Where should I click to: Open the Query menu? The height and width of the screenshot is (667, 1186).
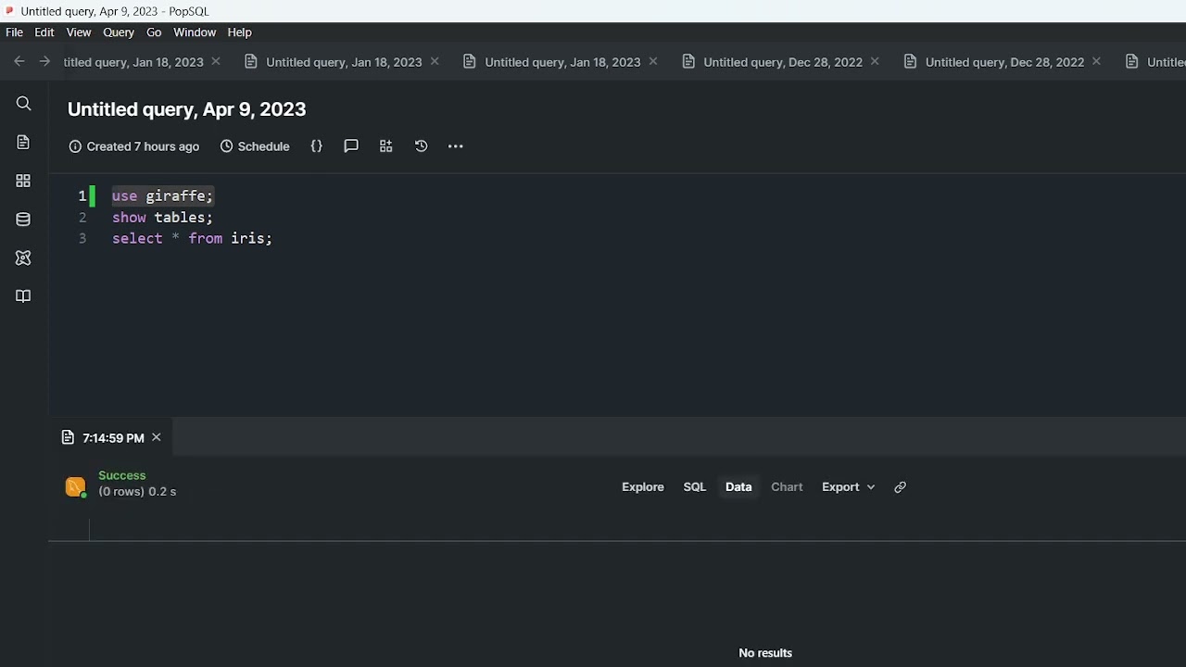pyautogui.click(x=119, y=32)
